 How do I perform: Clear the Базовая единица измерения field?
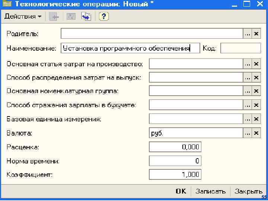coord(256,119)
